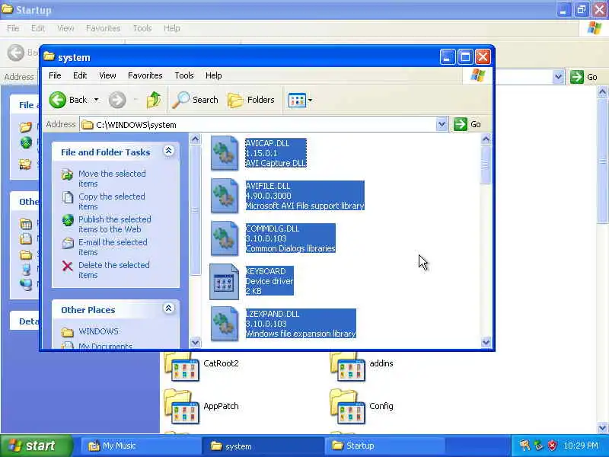This screenshot has height=457, width=609.
Task: Click the Copy items page icon
Action: pyautogui.click(x=68, y=197)
